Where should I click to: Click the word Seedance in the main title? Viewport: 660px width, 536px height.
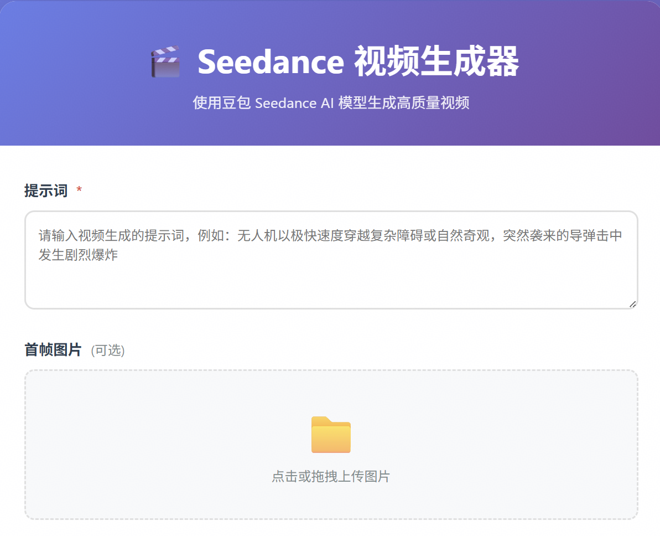(x=270, y=61)
